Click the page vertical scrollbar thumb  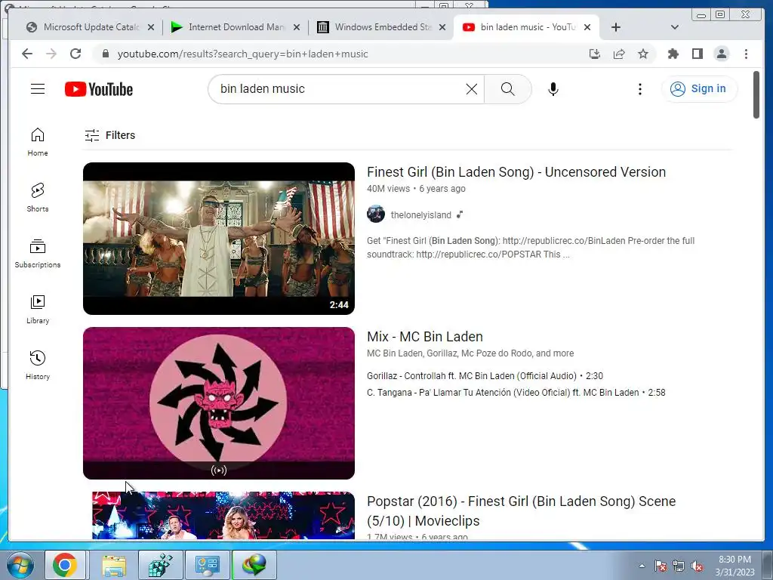coord(756,94)
